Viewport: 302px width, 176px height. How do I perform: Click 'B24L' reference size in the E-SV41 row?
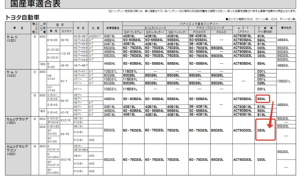(261, 99)
